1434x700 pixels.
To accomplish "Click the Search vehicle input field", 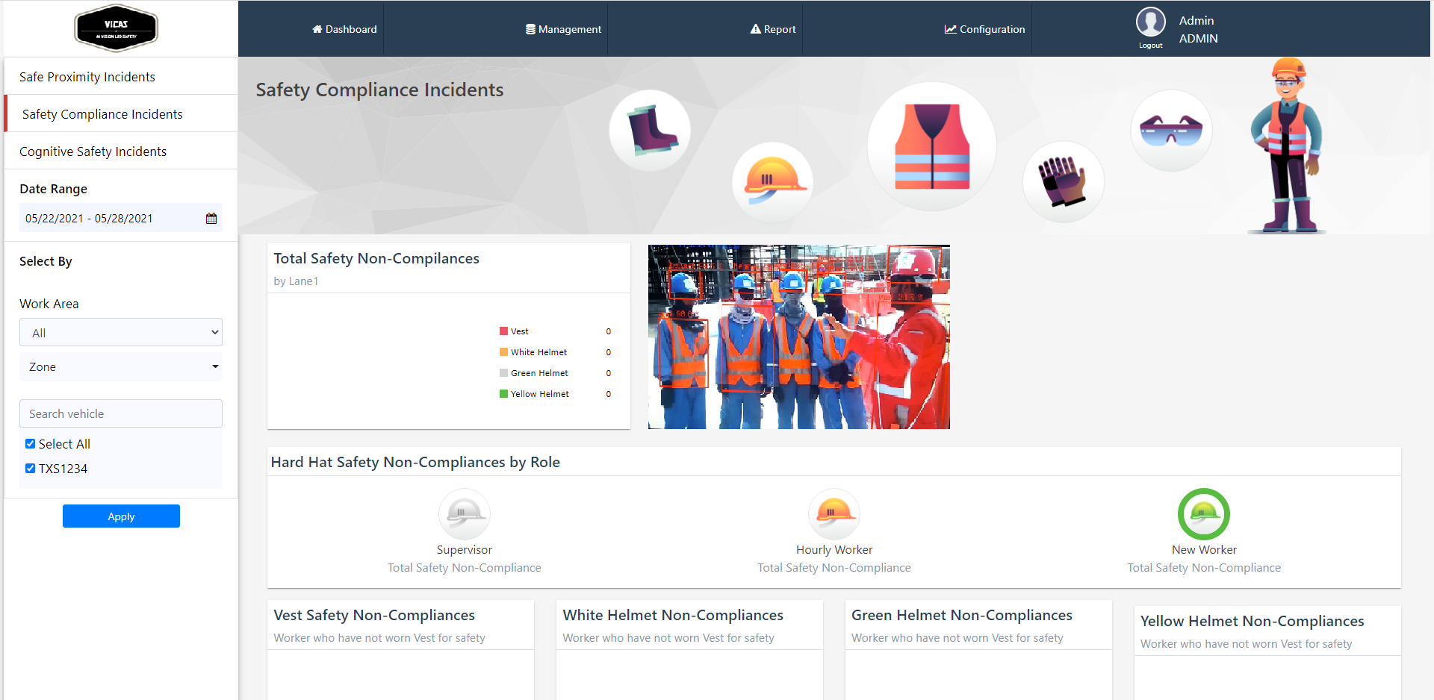I will tap(121, 413).
